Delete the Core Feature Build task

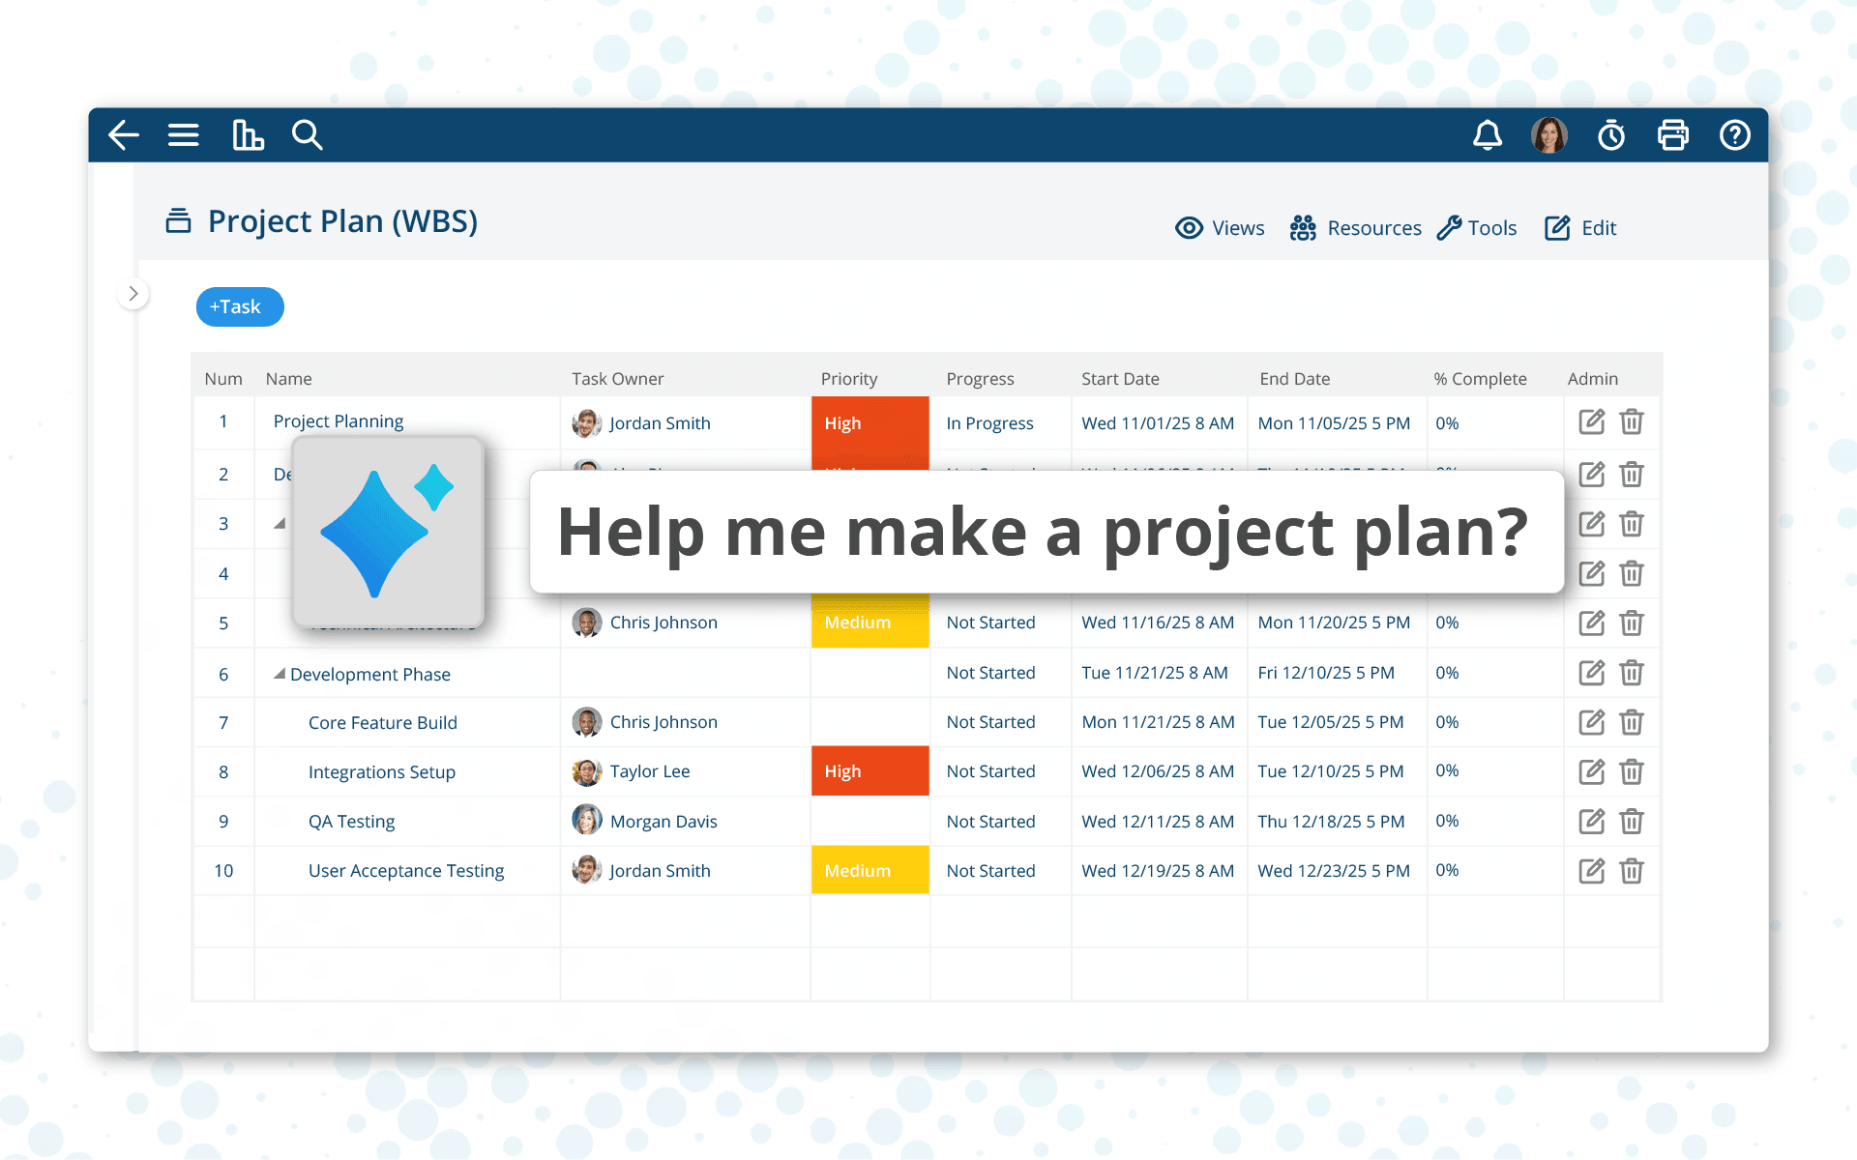coord(1632,722)
